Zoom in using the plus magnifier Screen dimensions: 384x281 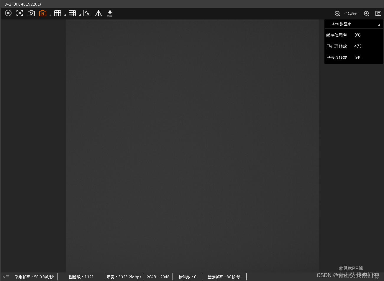tap(366, 14)
